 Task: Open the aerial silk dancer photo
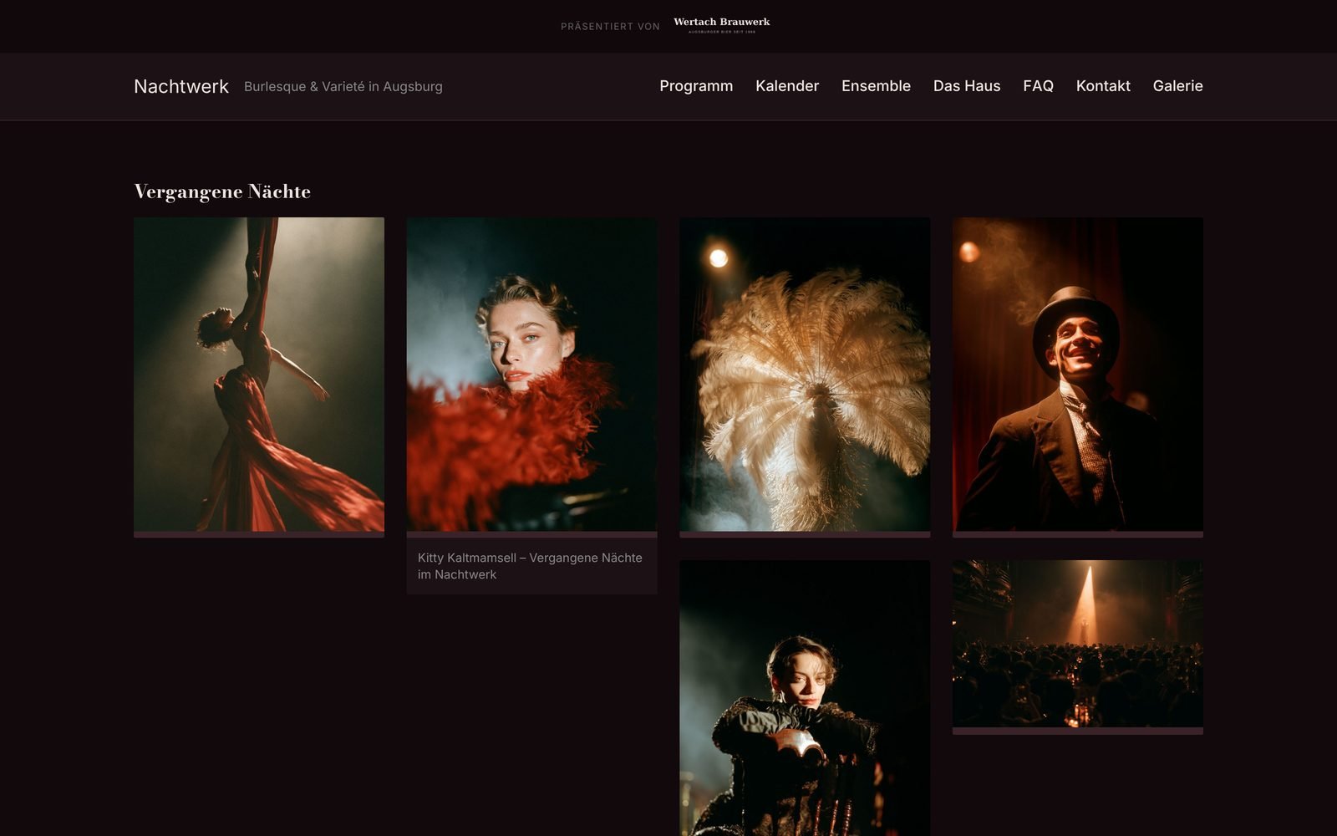coord(259,375)
